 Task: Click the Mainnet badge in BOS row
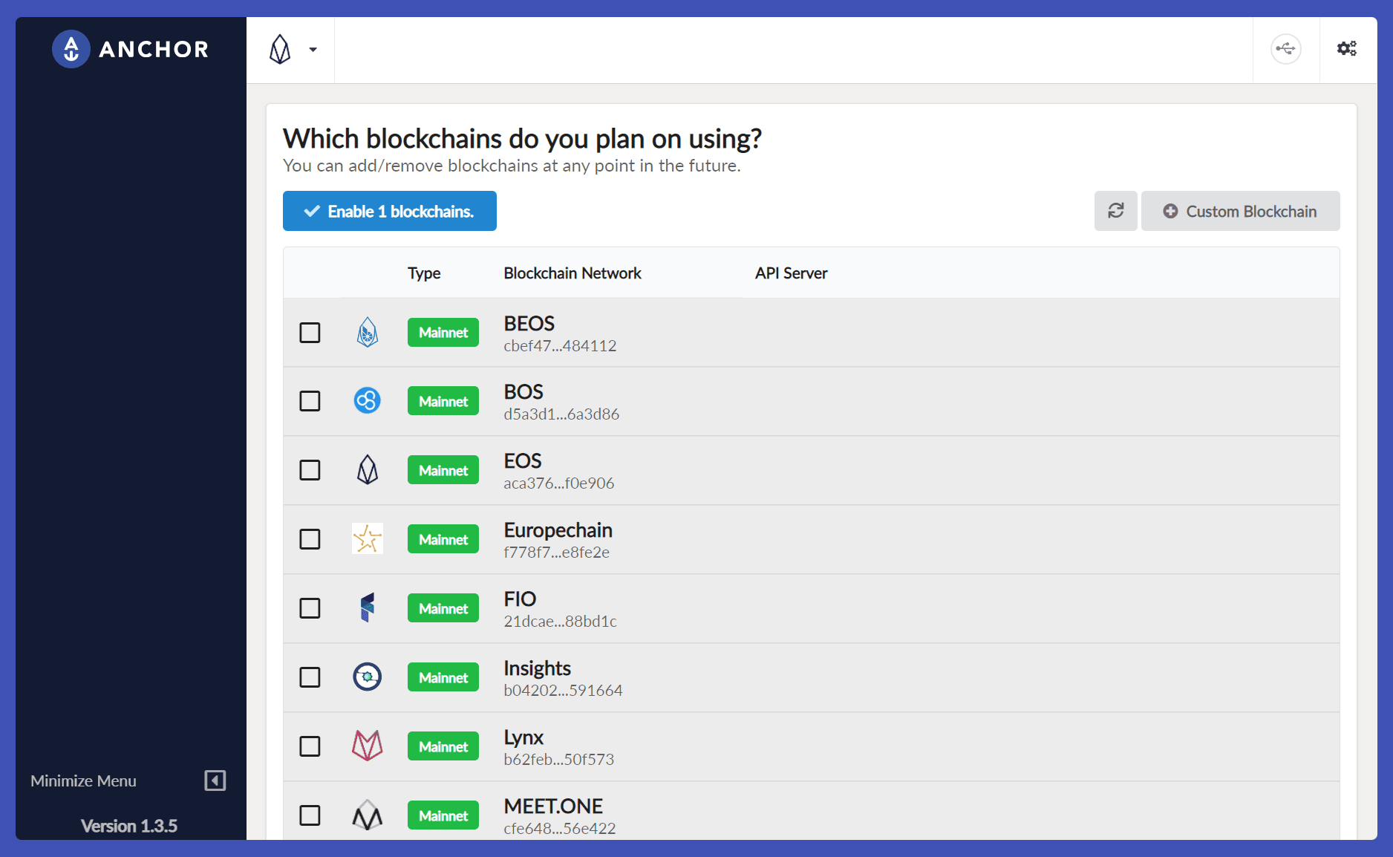pos(443,401)
